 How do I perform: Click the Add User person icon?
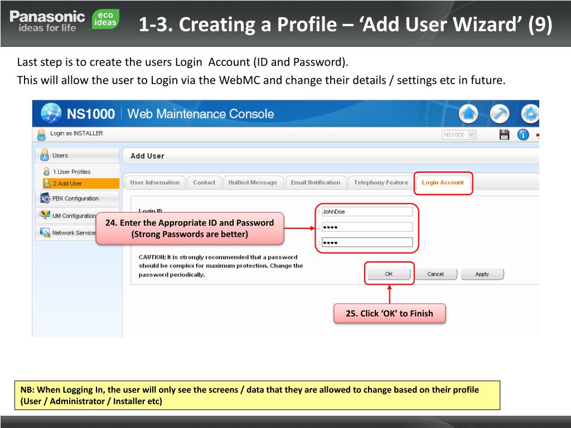[47, 183]
